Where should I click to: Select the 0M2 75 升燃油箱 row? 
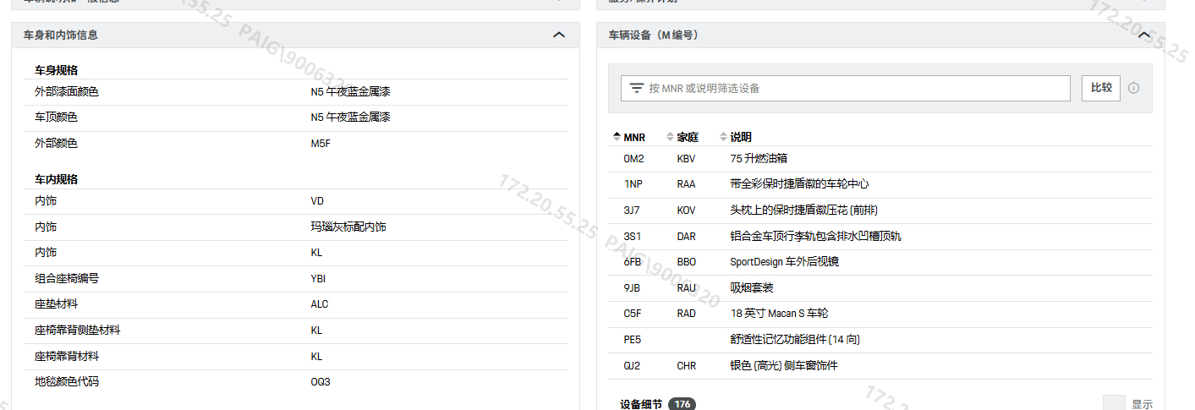tap(880, 158)
